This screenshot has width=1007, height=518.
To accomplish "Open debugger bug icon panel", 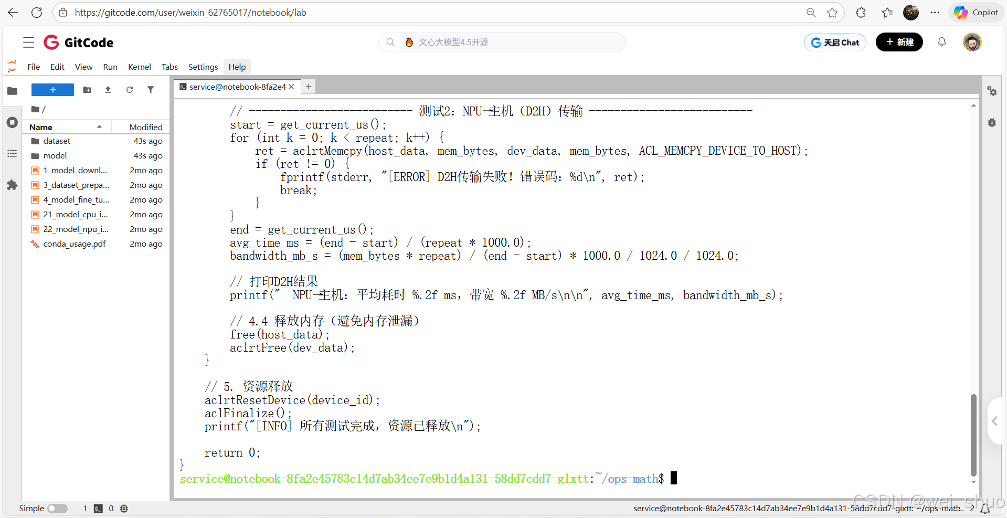I will (992, 122).
